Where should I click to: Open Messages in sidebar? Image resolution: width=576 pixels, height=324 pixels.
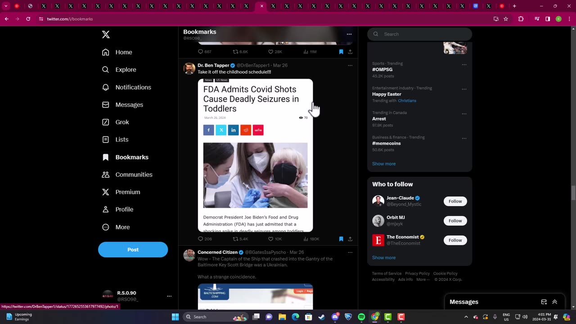122,105
